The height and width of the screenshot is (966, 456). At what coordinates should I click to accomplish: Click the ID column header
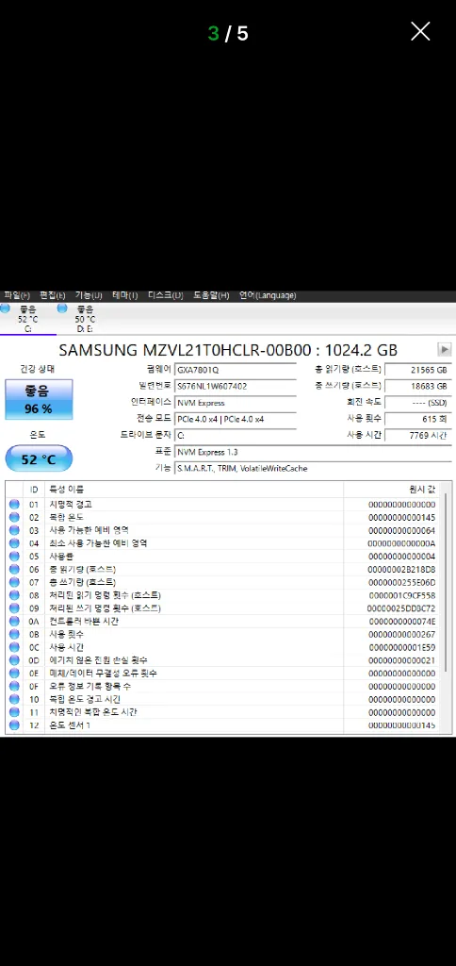[x=35, y=490]
